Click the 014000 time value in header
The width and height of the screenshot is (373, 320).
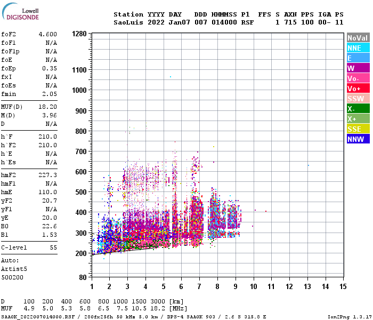[x=224, y=22]
